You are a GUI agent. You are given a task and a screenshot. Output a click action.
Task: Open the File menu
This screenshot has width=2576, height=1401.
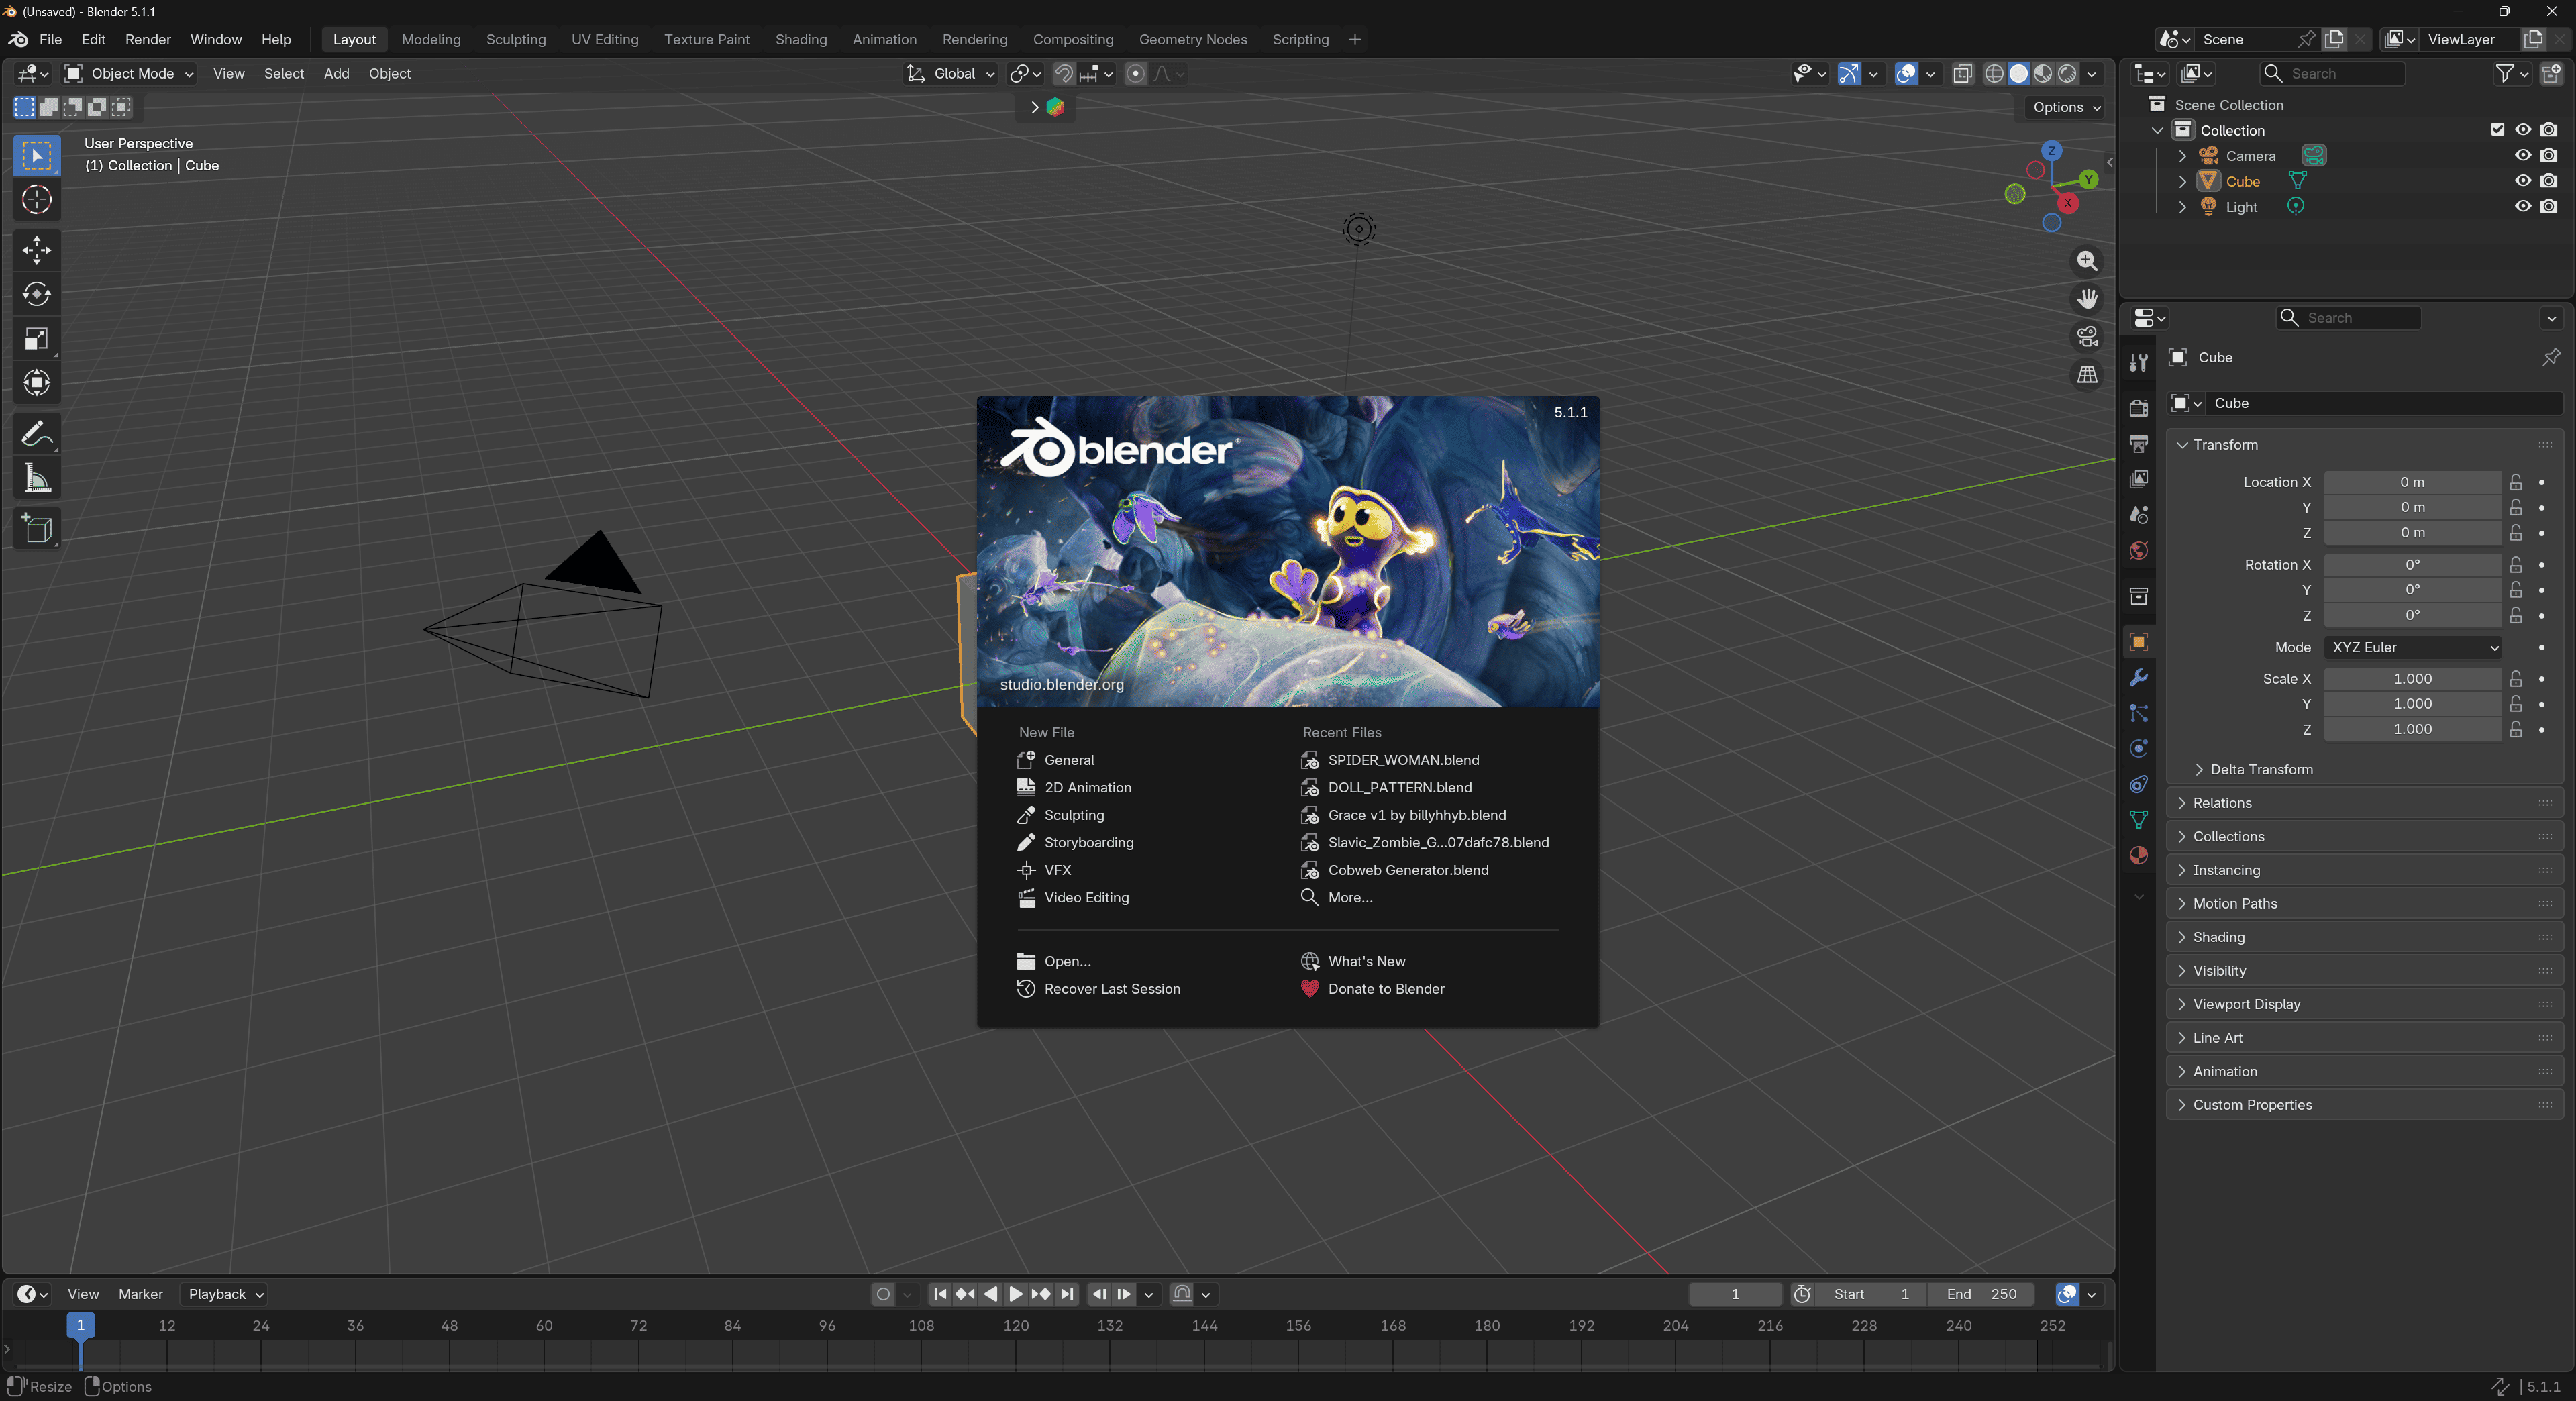50,39
